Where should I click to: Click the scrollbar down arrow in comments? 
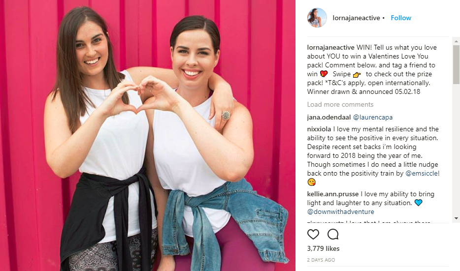[456, 218]
